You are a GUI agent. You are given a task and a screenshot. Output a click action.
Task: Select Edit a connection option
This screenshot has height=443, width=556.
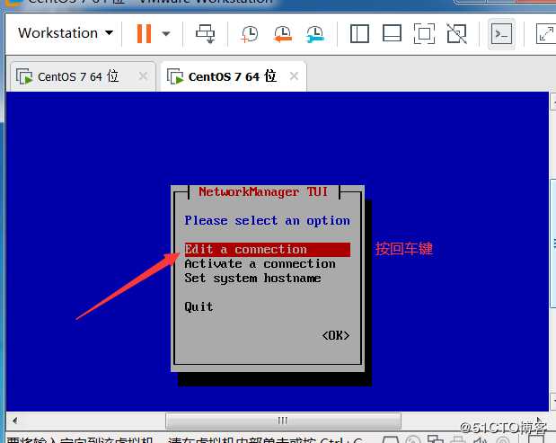[x=267, y=249]
